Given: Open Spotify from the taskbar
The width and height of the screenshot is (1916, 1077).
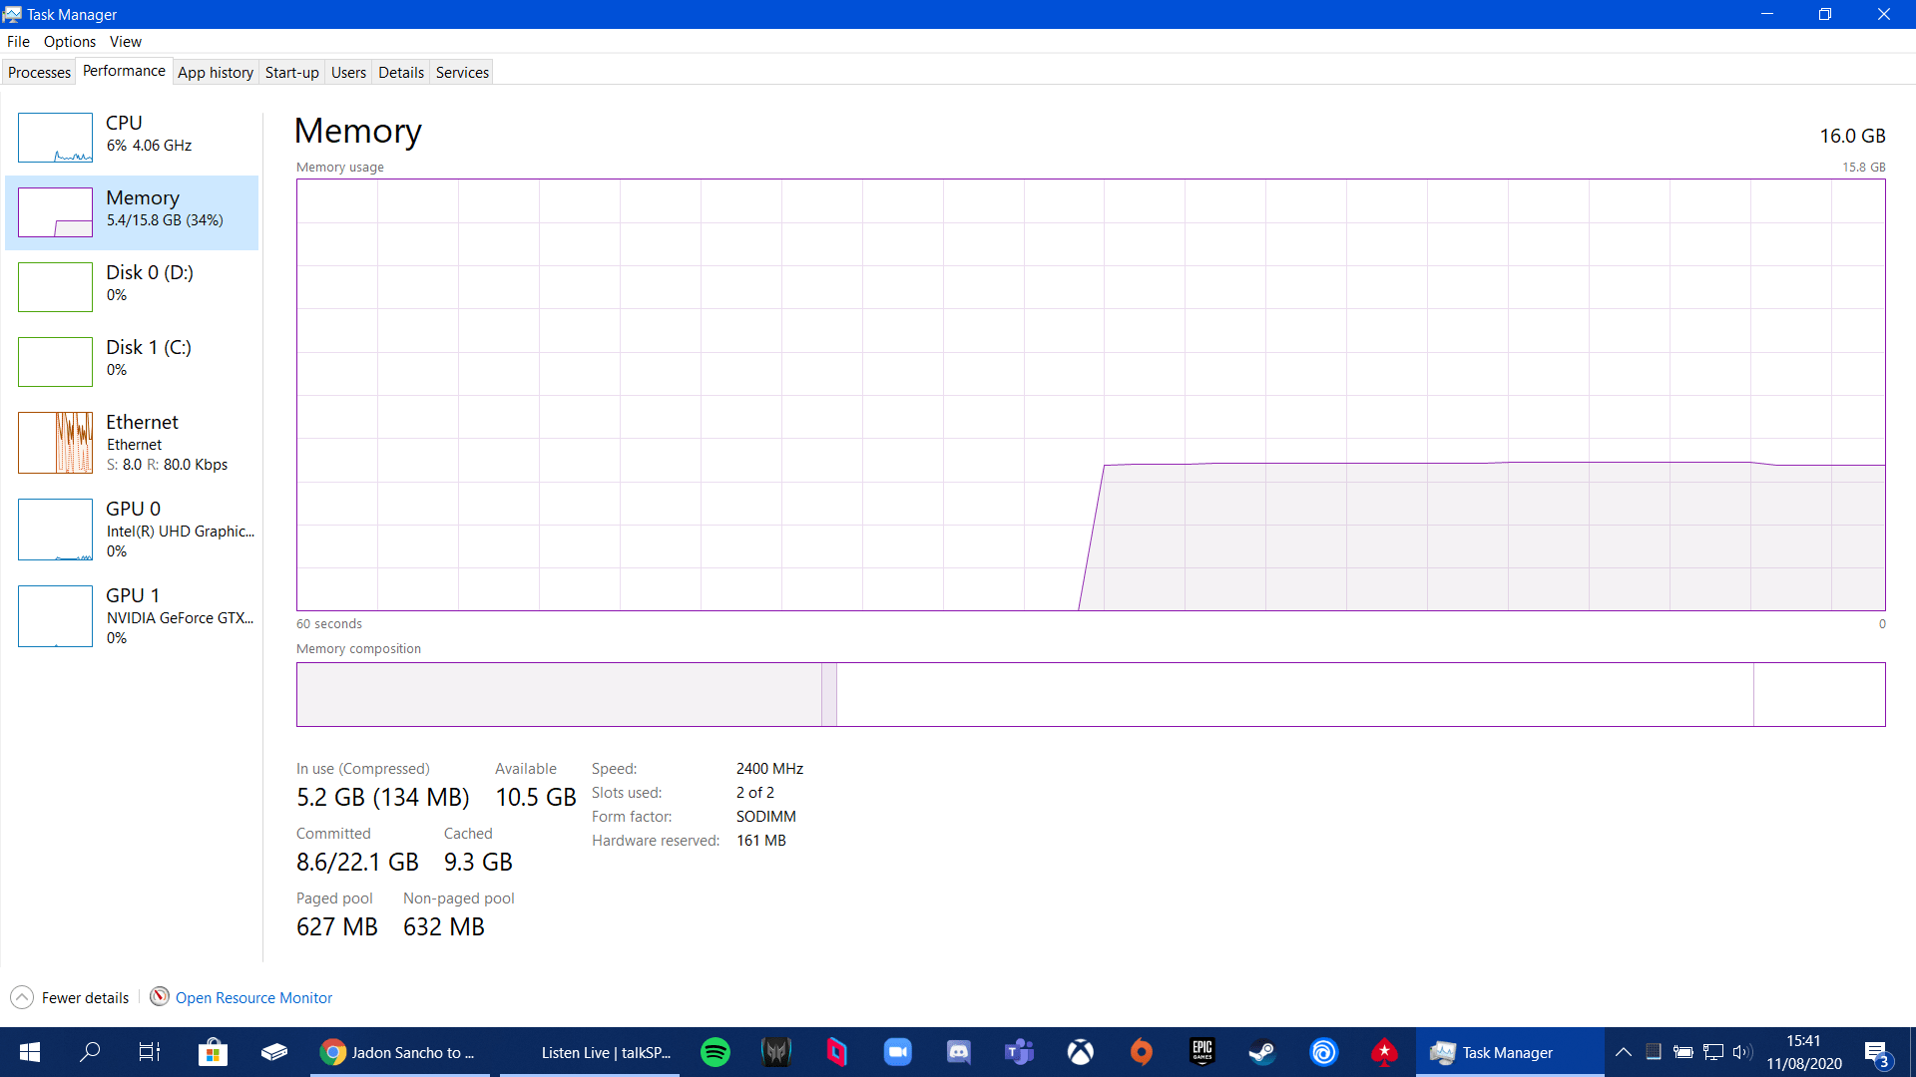Looking at the screenshot, I should click(715, 1052).
